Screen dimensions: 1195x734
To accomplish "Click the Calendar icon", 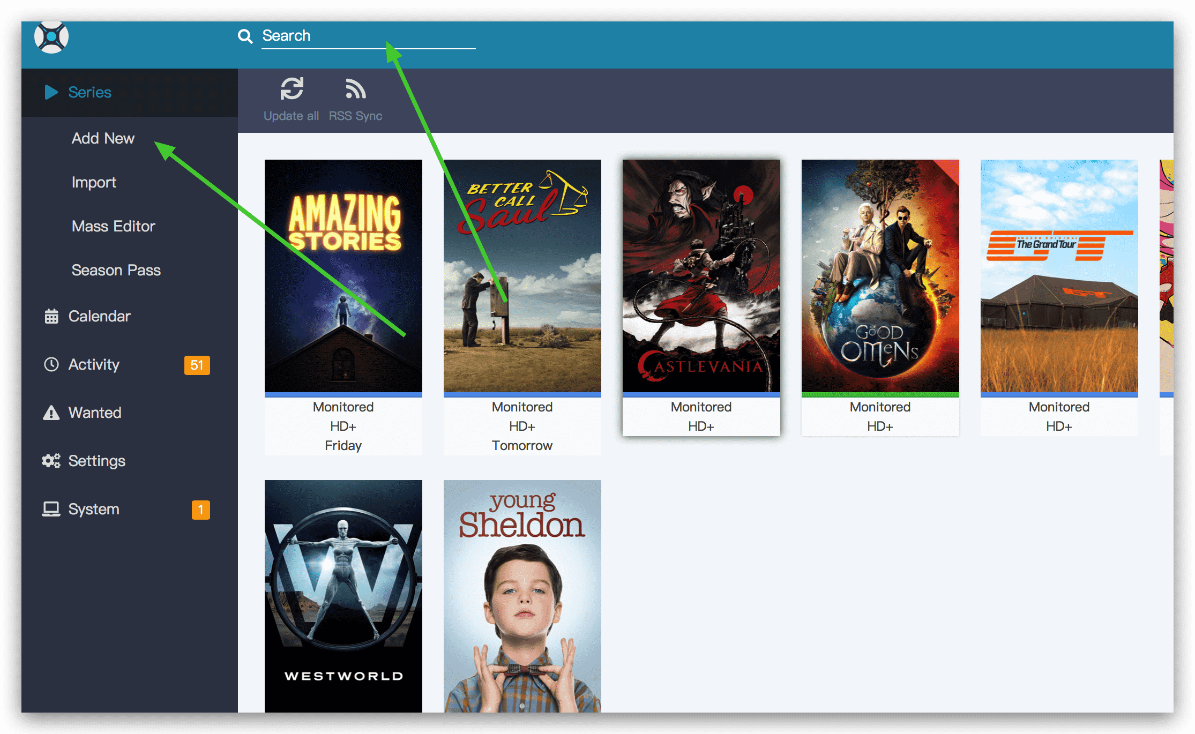I will point(51,316).
